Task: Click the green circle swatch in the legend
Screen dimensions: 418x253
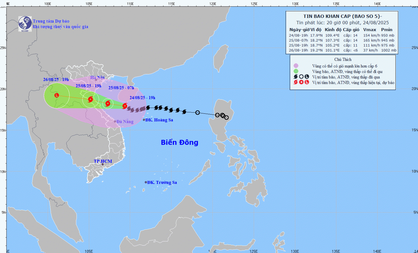Action: [296, 71]
